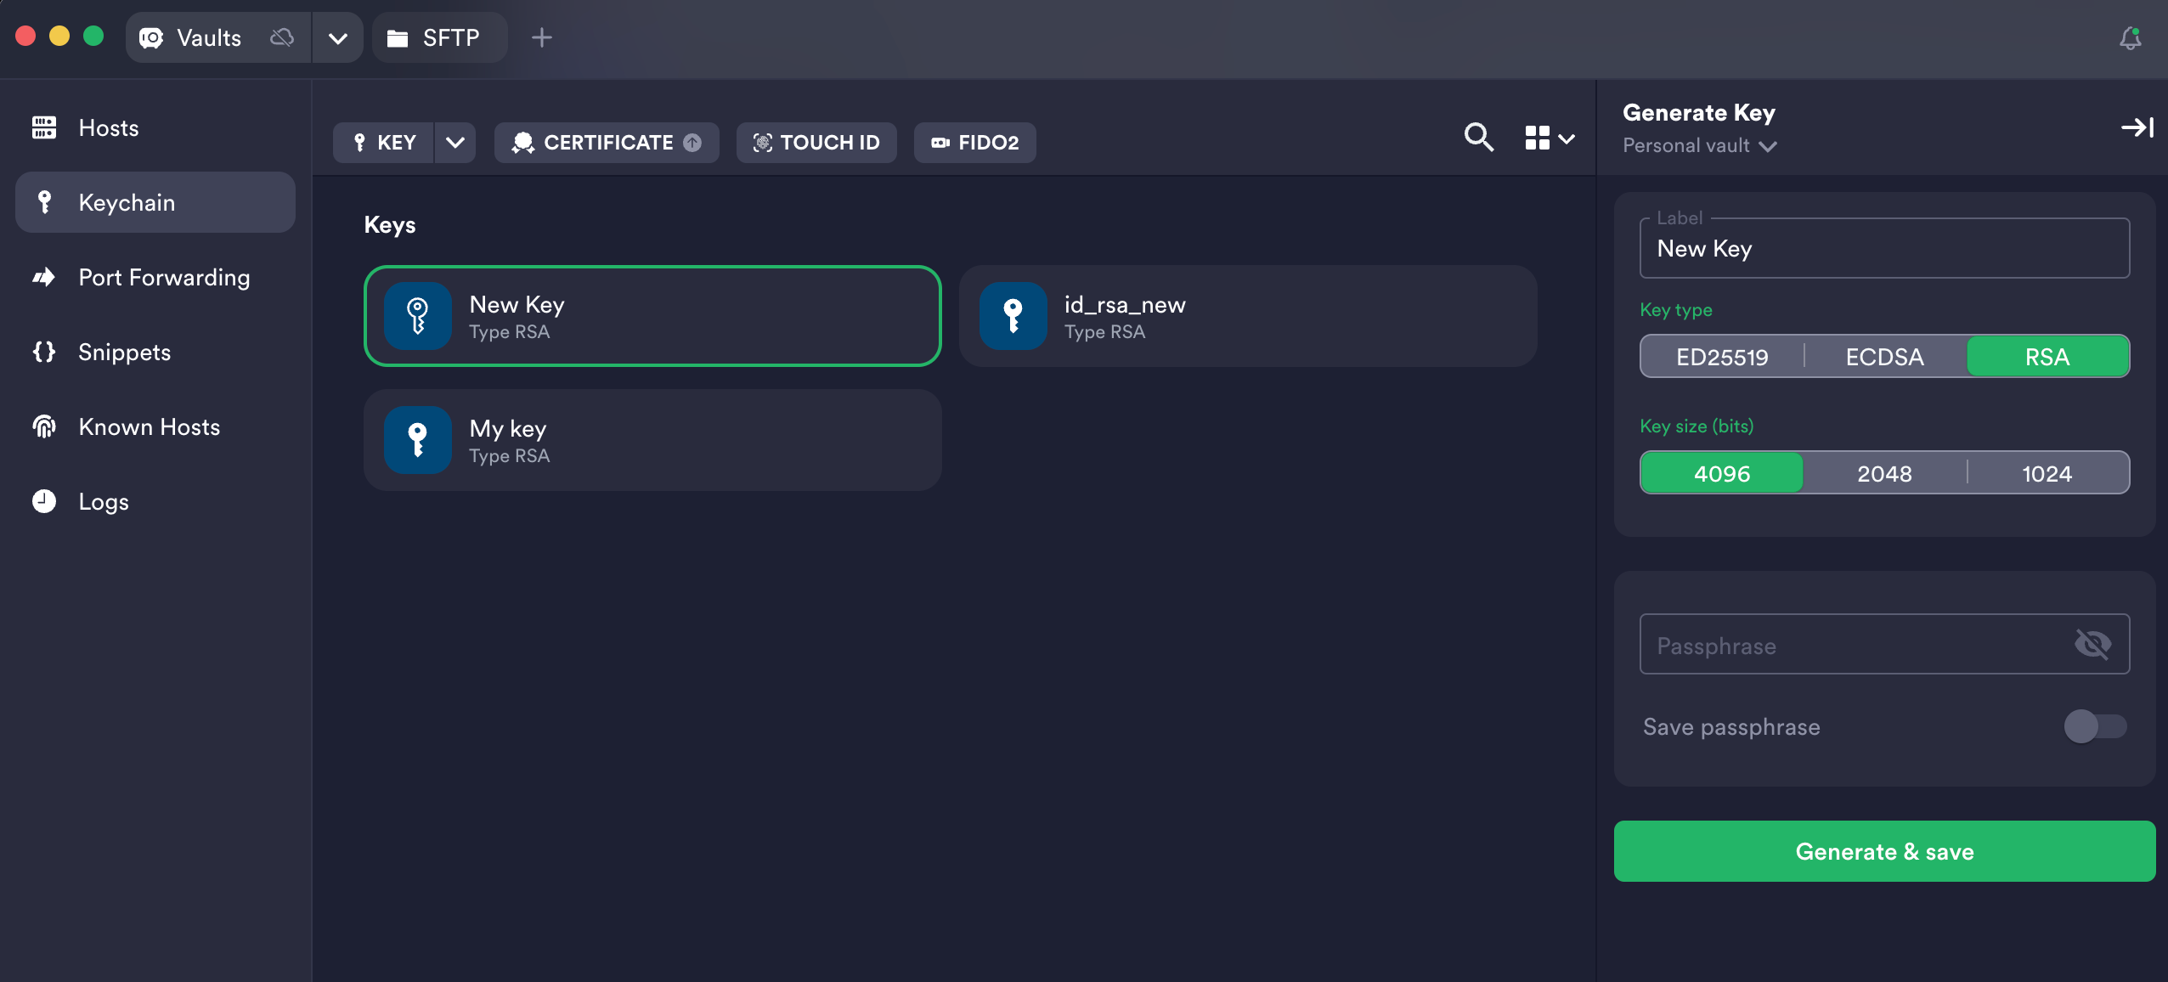This screenshot has height=982, width=2168.
Task: Click the id_rsa_new key icon
Action: tap(1013, 316)
